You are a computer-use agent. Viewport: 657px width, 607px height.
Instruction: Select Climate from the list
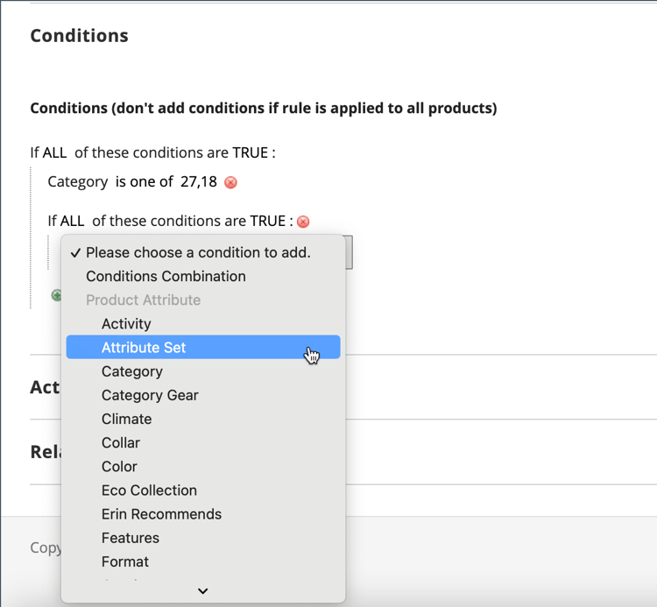coord(127,419)
